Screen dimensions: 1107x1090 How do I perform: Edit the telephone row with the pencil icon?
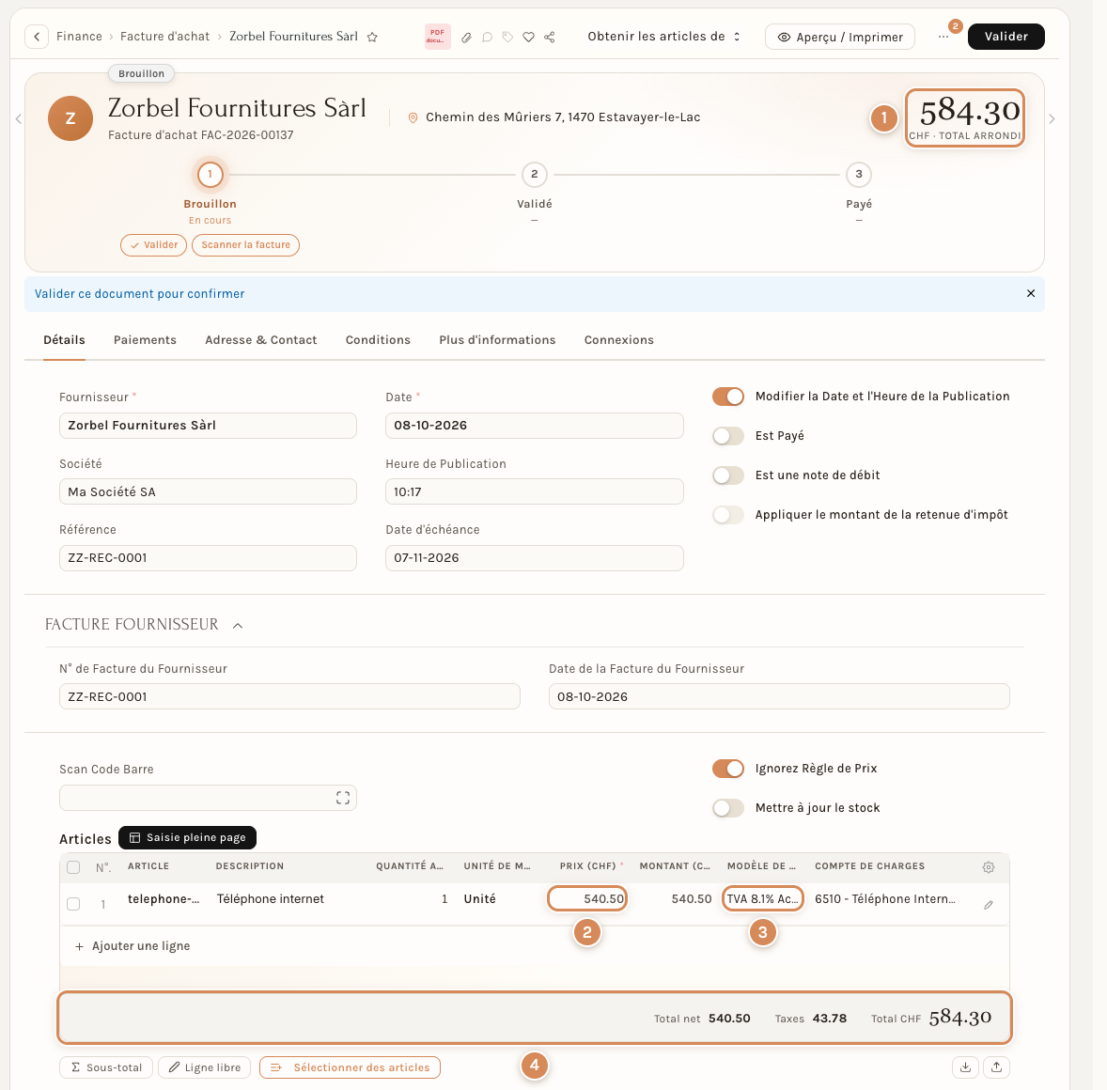click(989, 904)
